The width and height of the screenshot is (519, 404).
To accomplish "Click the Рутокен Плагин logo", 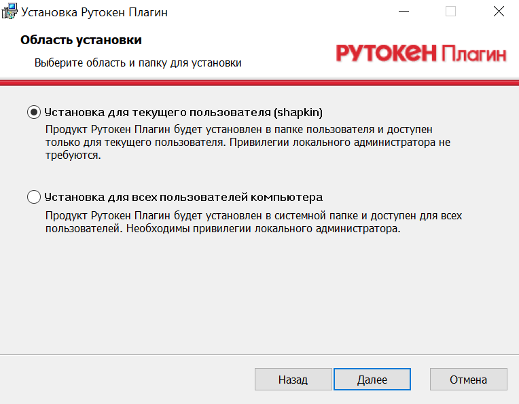I will (421, 53).
